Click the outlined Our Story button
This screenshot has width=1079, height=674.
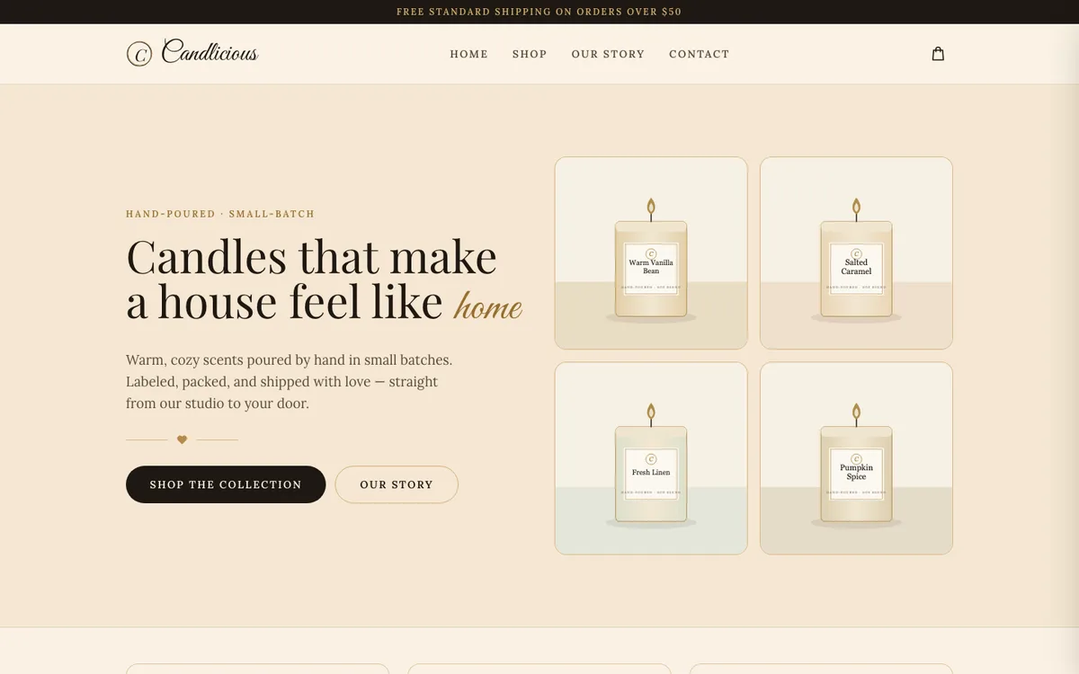pyautogui.click(x=397, y=484)
